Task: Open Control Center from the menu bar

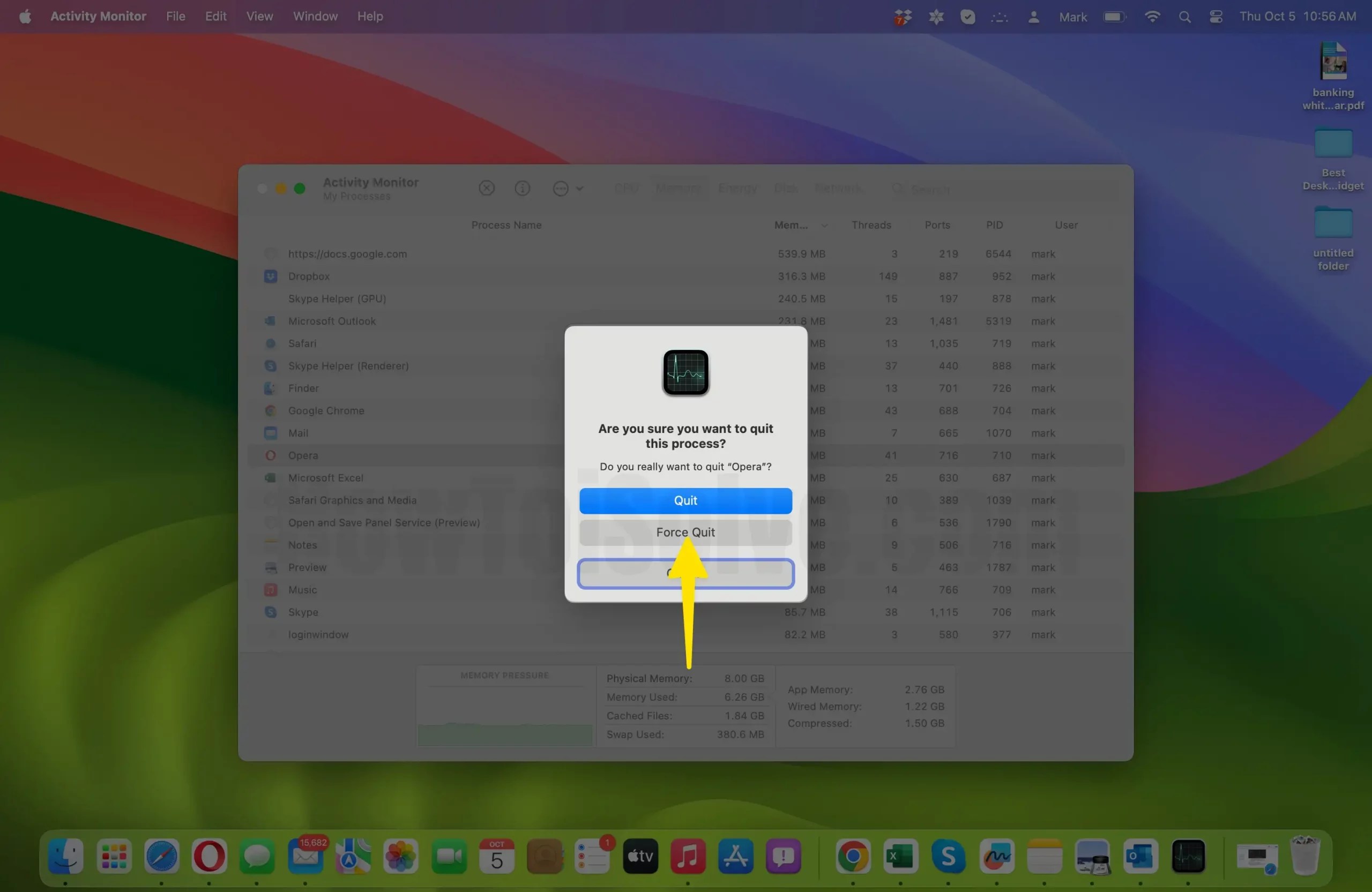Action: tap(1217, 16)
